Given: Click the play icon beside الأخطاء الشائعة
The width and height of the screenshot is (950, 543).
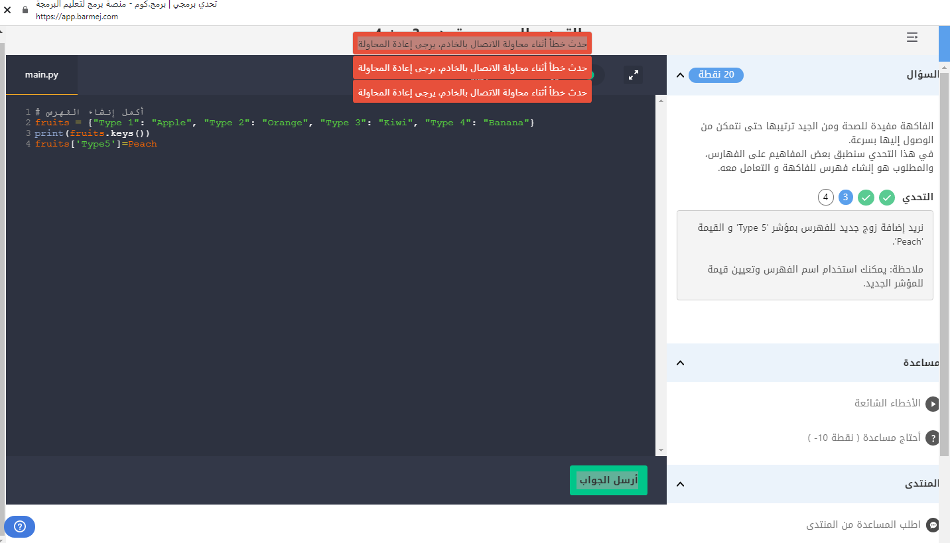Looking at the screenshot, I should (x=933, y=404).
